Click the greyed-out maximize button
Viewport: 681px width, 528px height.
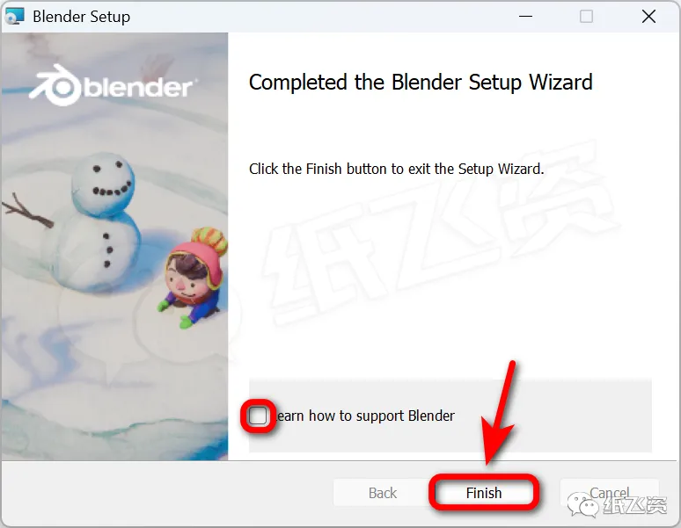click(x=586, y=17)
